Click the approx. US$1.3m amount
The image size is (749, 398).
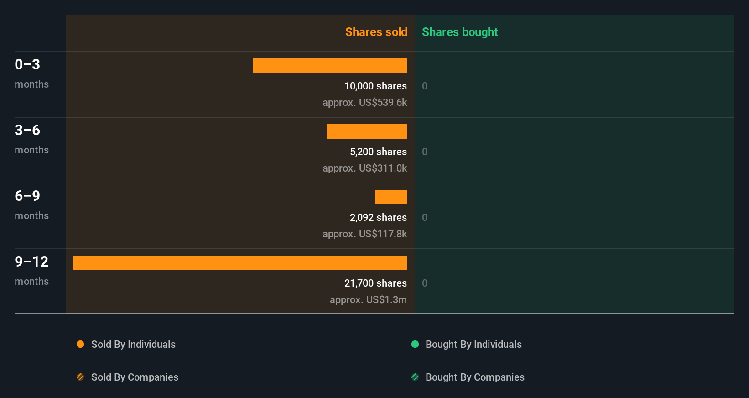(x=368, y=299)
